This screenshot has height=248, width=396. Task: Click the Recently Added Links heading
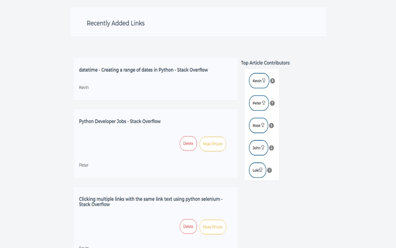click(116, 23)
